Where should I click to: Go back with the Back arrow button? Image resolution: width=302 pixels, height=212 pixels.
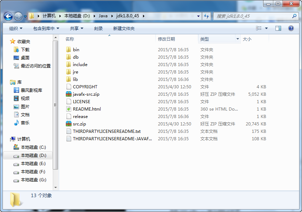[8, 16]
